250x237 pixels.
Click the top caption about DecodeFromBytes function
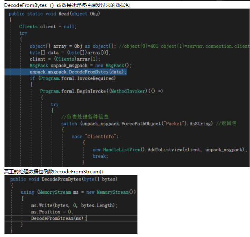[x=67, y=5]
